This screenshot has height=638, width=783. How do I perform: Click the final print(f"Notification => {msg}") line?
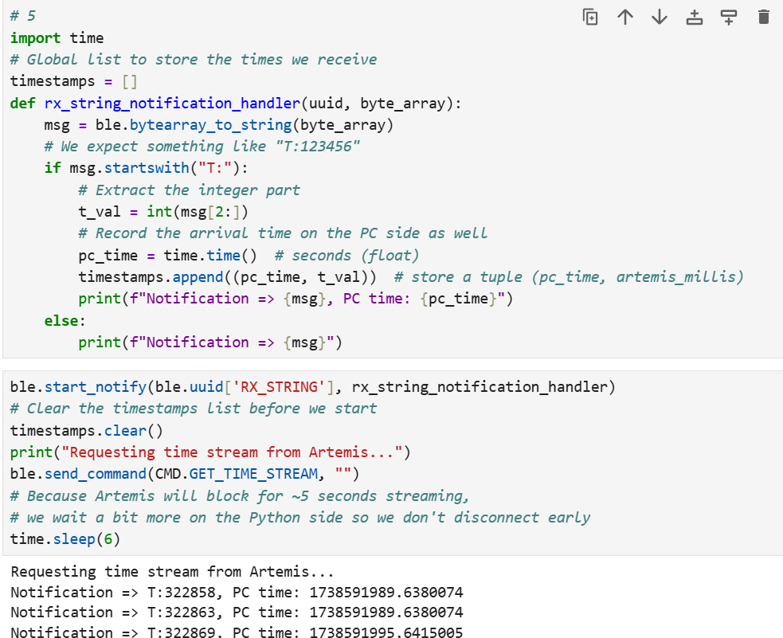[x=210, y=342]
